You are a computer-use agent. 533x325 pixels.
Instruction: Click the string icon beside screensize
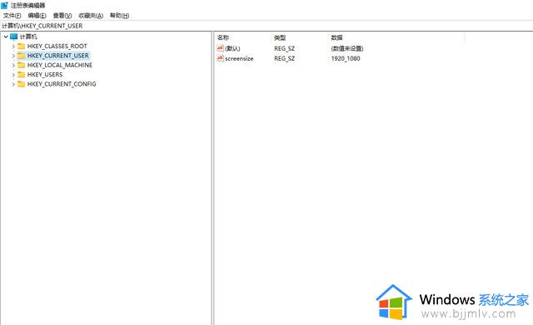tap(220, 58)
